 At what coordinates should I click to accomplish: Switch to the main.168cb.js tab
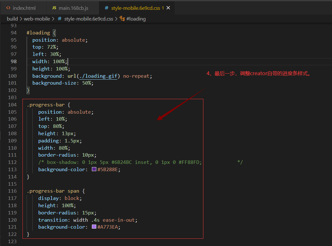pos(73,8)
